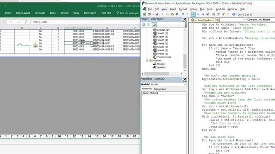Close the Properties - Module2 panel
This screenshot has width=275, height=154.
tap(185, 79)
